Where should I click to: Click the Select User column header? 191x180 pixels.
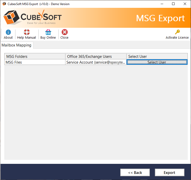pos(157,56)
